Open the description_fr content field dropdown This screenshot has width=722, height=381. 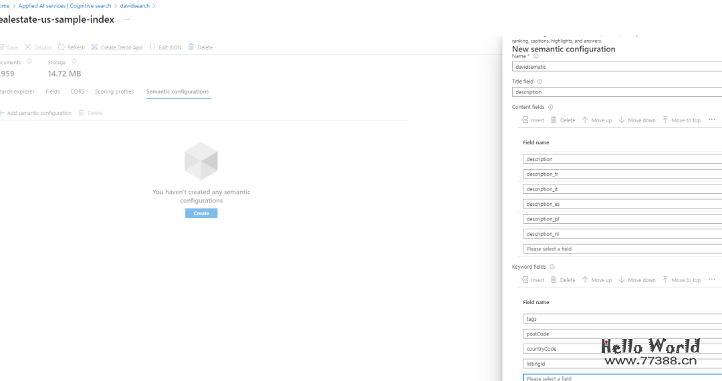[622, 174]
